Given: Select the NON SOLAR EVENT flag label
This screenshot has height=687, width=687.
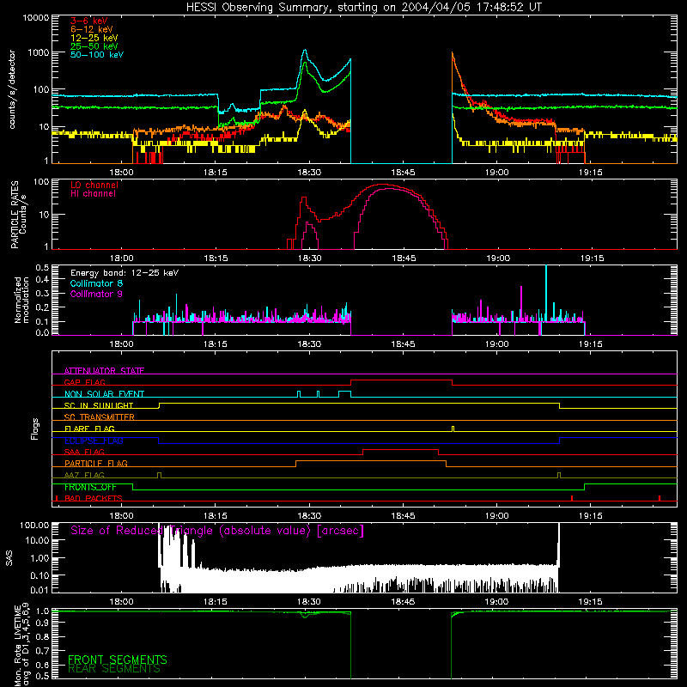Looking at the screenshot, I should point(104,394).
